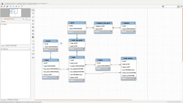
Task: Select the eraser tool
Action: click(x=33, y=17)
